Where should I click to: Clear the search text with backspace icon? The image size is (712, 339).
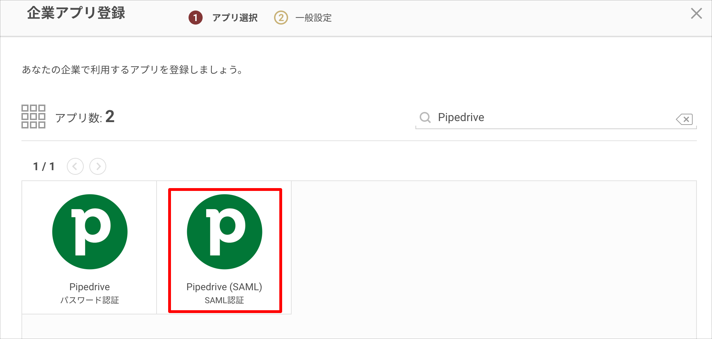(684, 119)
